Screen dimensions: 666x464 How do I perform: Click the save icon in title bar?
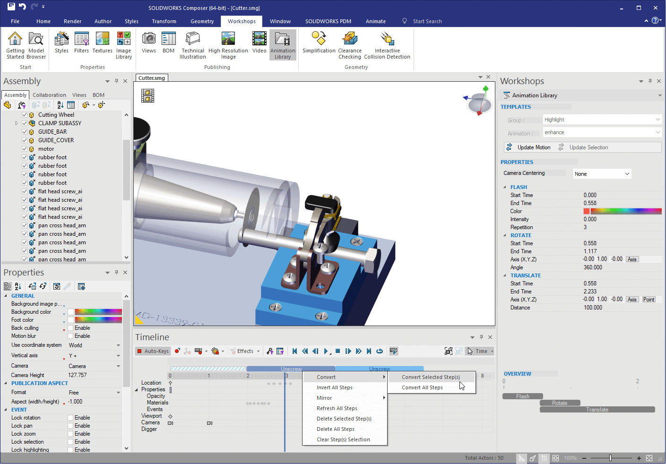click(11, 7)
